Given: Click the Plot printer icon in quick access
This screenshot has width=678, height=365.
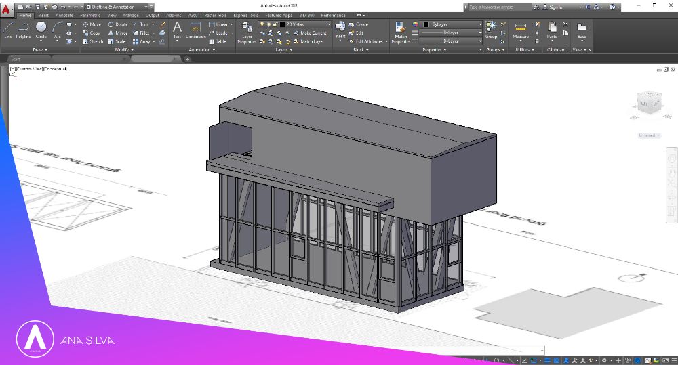Looking at the screenshot, I should coord(54,7).
